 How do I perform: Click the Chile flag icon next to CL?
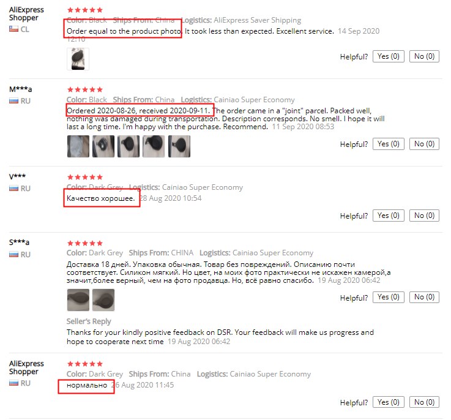pyautogui.click(x=13, y=29)
